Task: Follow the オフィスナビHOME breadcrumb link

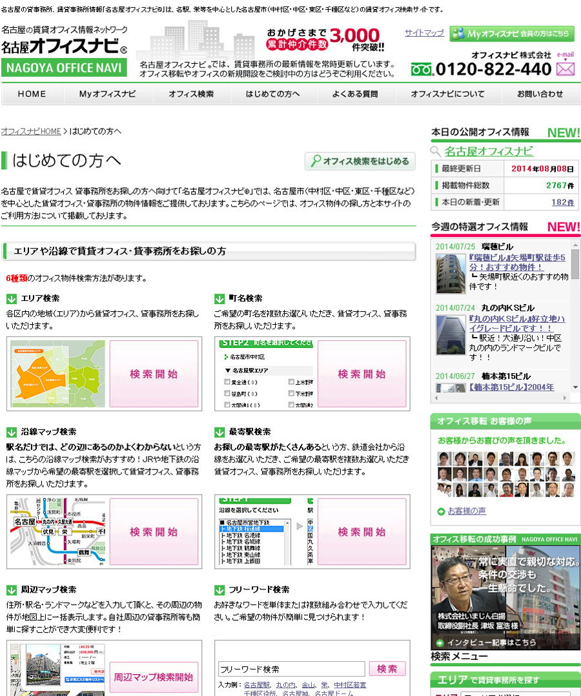Action: point(31,132)
